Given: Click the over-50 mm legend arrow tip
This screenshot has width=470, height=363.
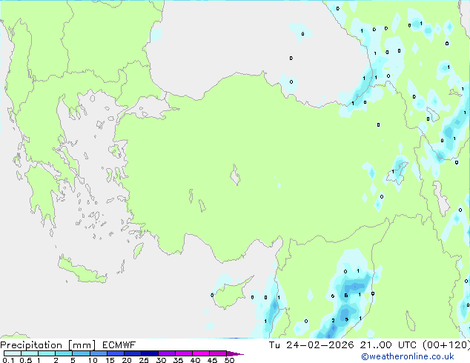Looking at the screenshot, I should pyautogui.click(x=235, y=353).
